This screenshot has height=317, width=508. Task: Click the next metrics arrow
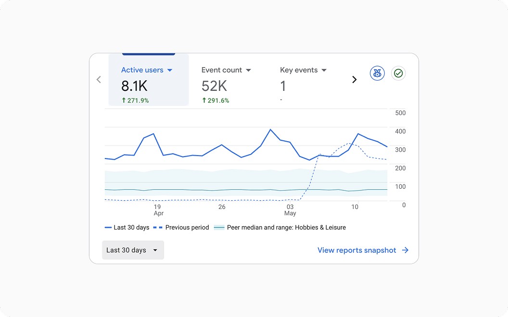pos(355,80)
